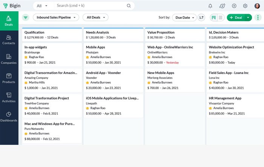Image resolution: width=264 pixels, height=167 pixels.
Task: Open the filter icon beside pipeline selector
Action: click(26, 17)
